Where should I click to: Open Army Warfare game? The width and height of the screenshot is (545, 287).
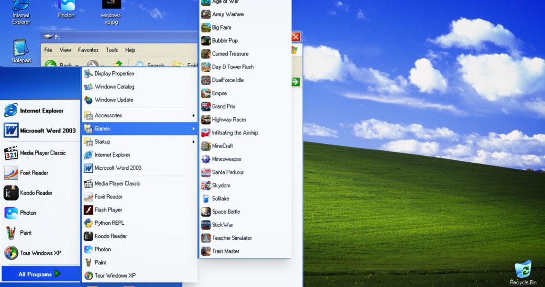245,14
